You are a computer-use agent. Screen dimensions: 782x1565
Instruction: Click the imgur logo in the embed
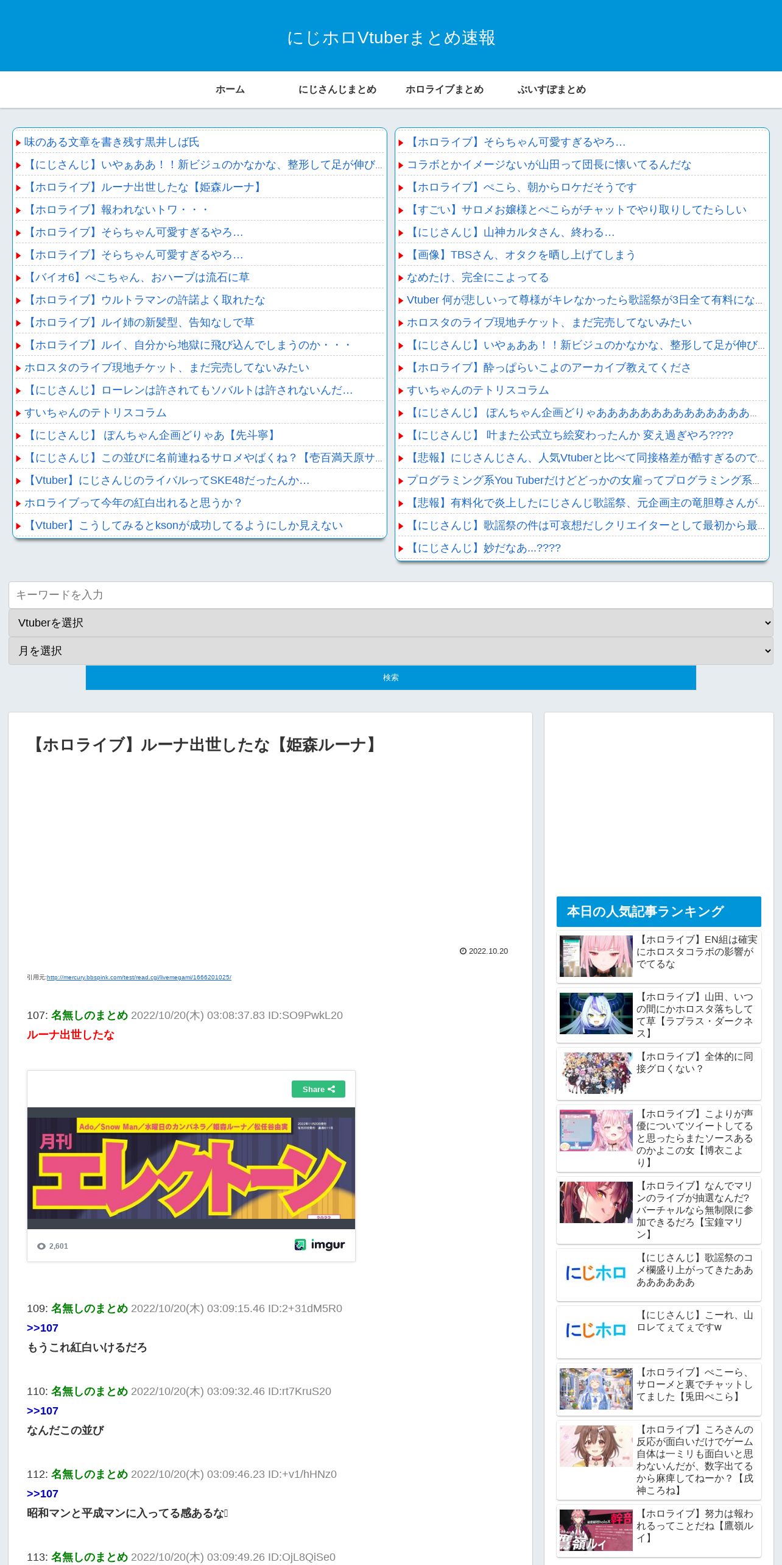point(320,1244)
